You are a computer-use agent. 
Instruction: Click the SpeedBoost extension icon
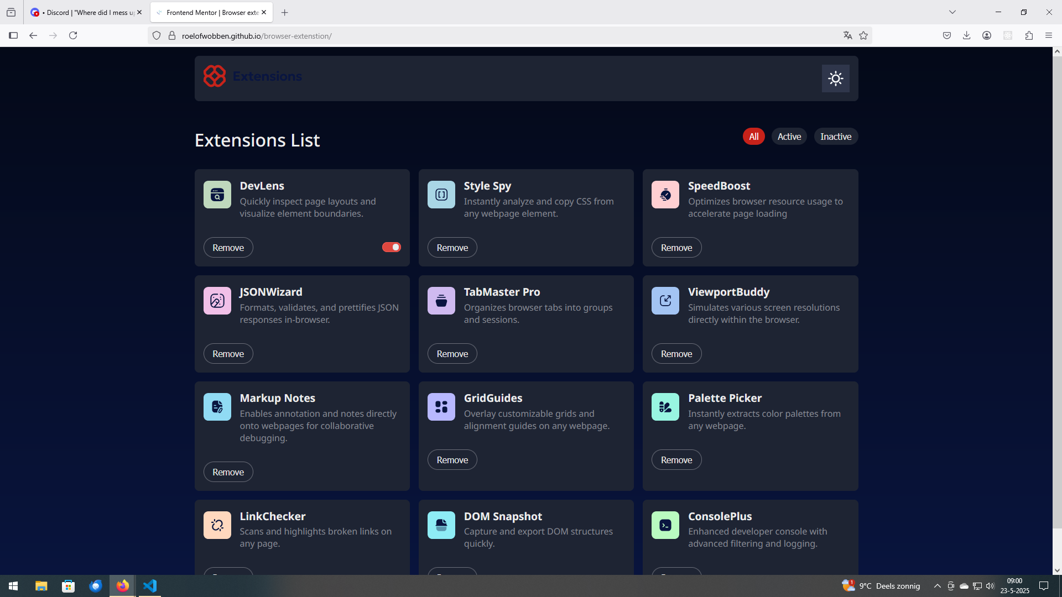pos(665,195)
